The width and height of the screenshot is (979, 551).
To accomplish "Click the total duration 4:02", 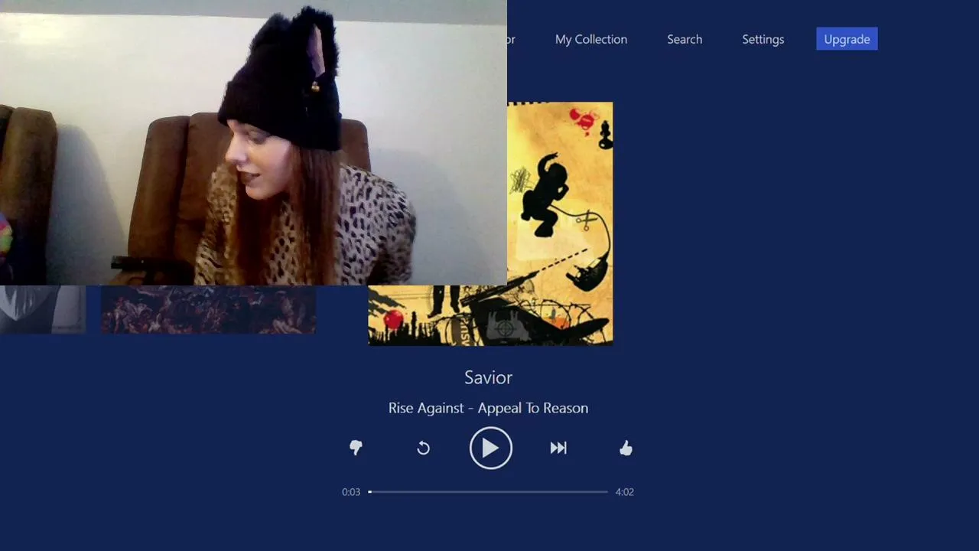I will coord(625,492).
